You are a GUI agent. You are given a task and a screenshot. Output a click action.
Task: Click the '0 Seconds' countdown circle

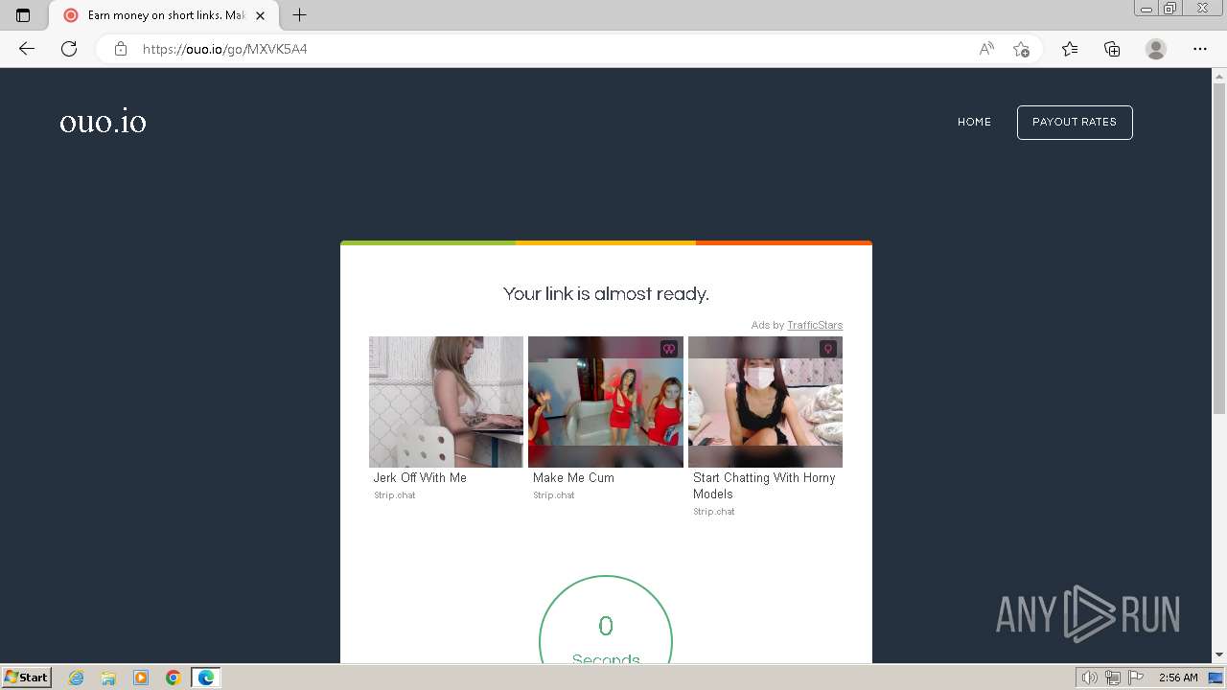coord(606,619)
